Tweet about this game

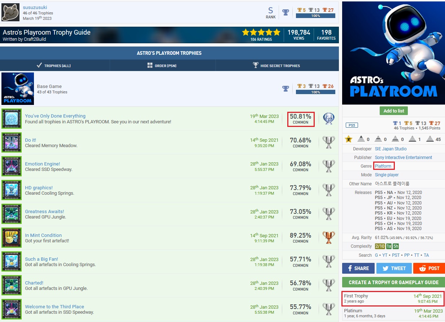393,268
